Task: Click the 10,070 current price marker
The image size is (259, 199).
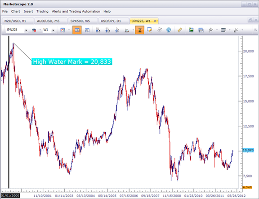Action: [x=248, y=150]
